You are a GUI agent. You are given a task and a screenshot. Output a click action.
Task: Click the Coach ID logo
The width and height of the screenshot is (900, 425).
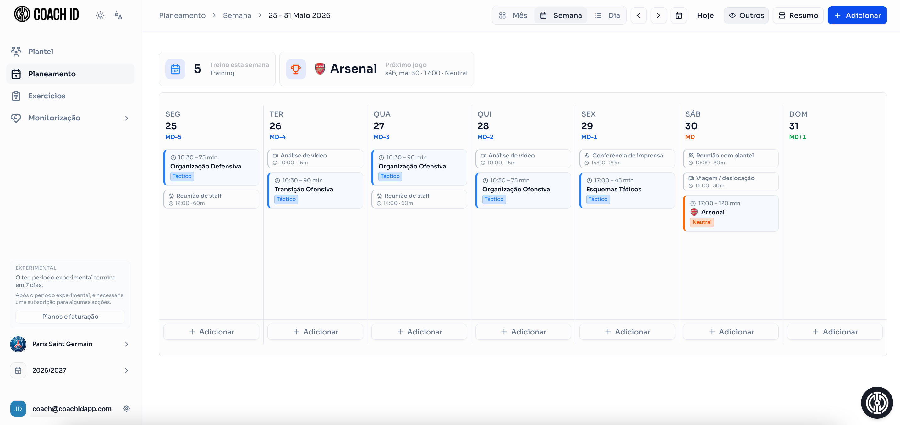pyautogui.click(x=47, y=14)
